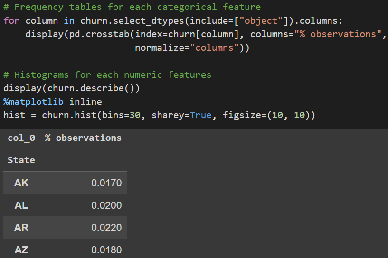This screenshot has height=258, width=388.
Task: Click 'sharey=True' in the hist call
Action: [x=181, y=115]
